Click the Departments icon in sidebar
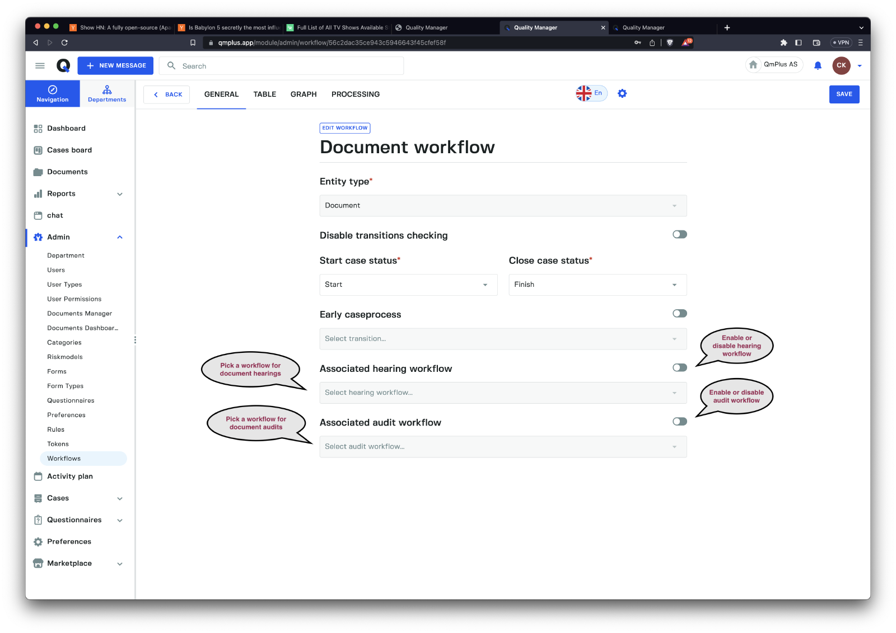 (107, 90)
